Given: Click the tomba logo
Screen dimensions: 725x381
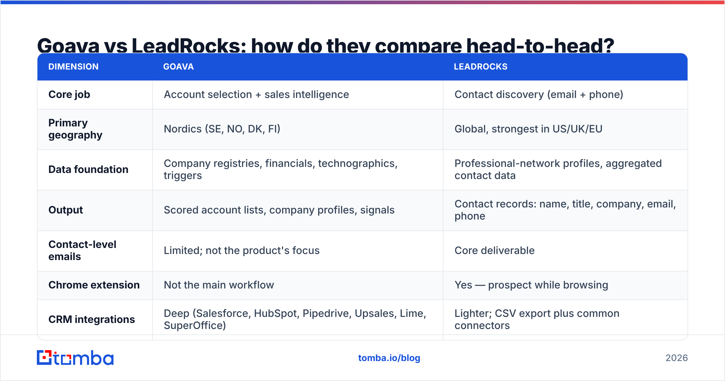Looking at the screenshot, I should [x=75, y=358].
